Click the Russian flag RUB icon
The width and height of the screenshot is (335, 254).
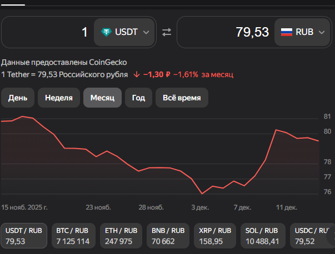click(286, 32)
